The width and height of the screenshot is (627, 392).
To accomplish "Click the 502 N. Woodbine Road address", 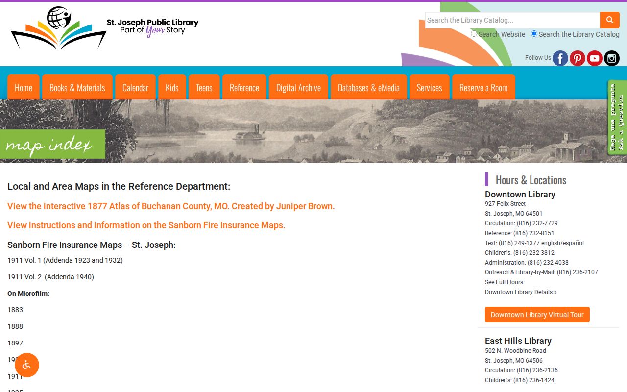I will 515,351.
